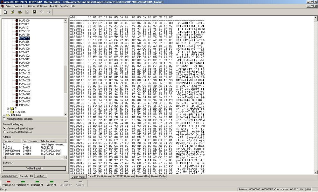
Task: Open the Bauteil Hilfe tab
Action: (142, 176)
